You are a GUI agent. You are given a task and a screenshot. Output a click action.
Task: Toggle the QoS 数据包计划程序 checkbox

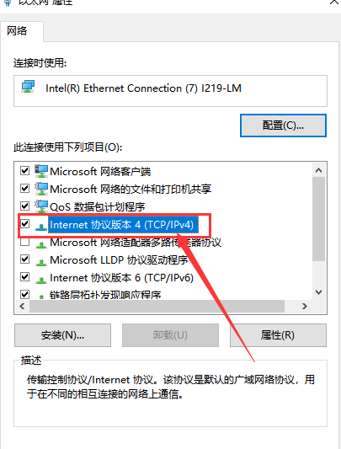pos(25,206)
